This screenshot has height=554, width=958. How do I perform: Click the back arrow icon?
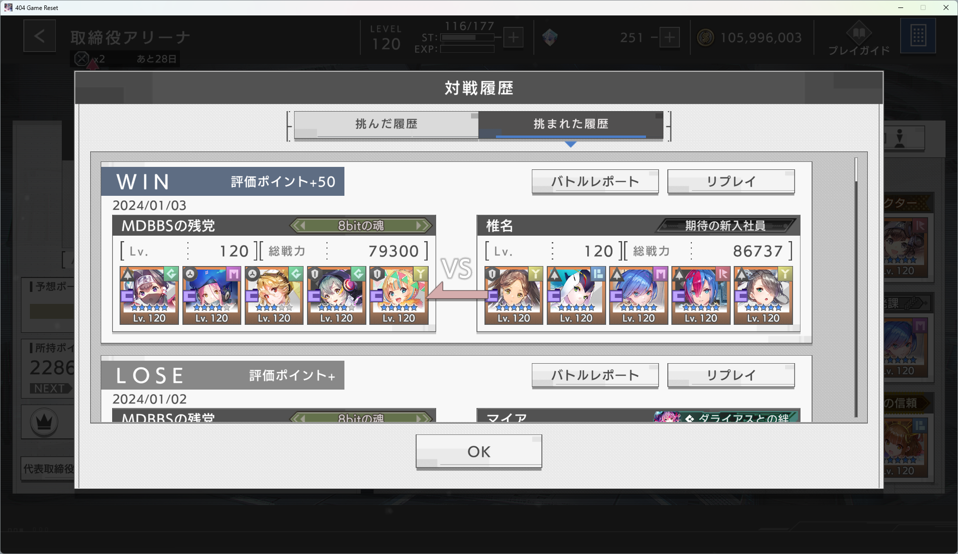[x=39, y=36]
